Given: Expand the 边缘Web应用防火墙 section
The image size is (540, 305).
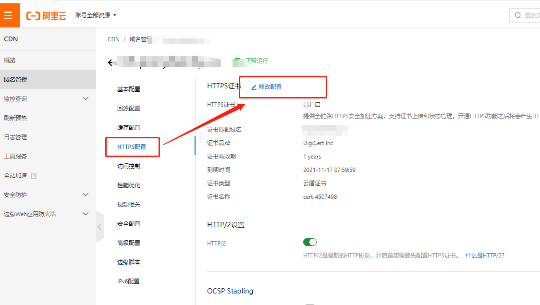Looking at the screenshot, I should point(86,214).
